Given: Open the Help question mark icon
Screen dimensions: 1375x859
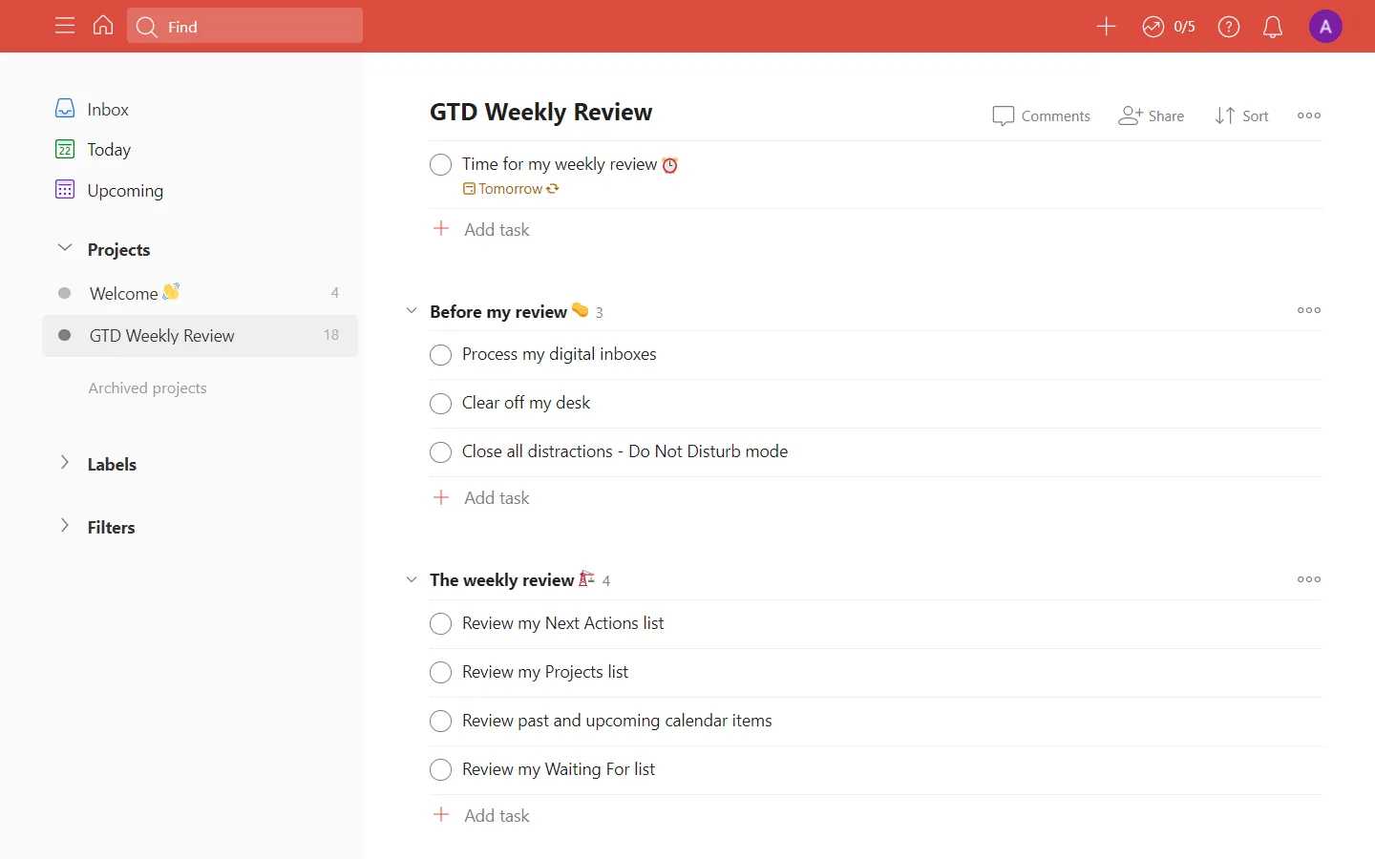Looking at the screenshot, I should (x=1229, y=27).
